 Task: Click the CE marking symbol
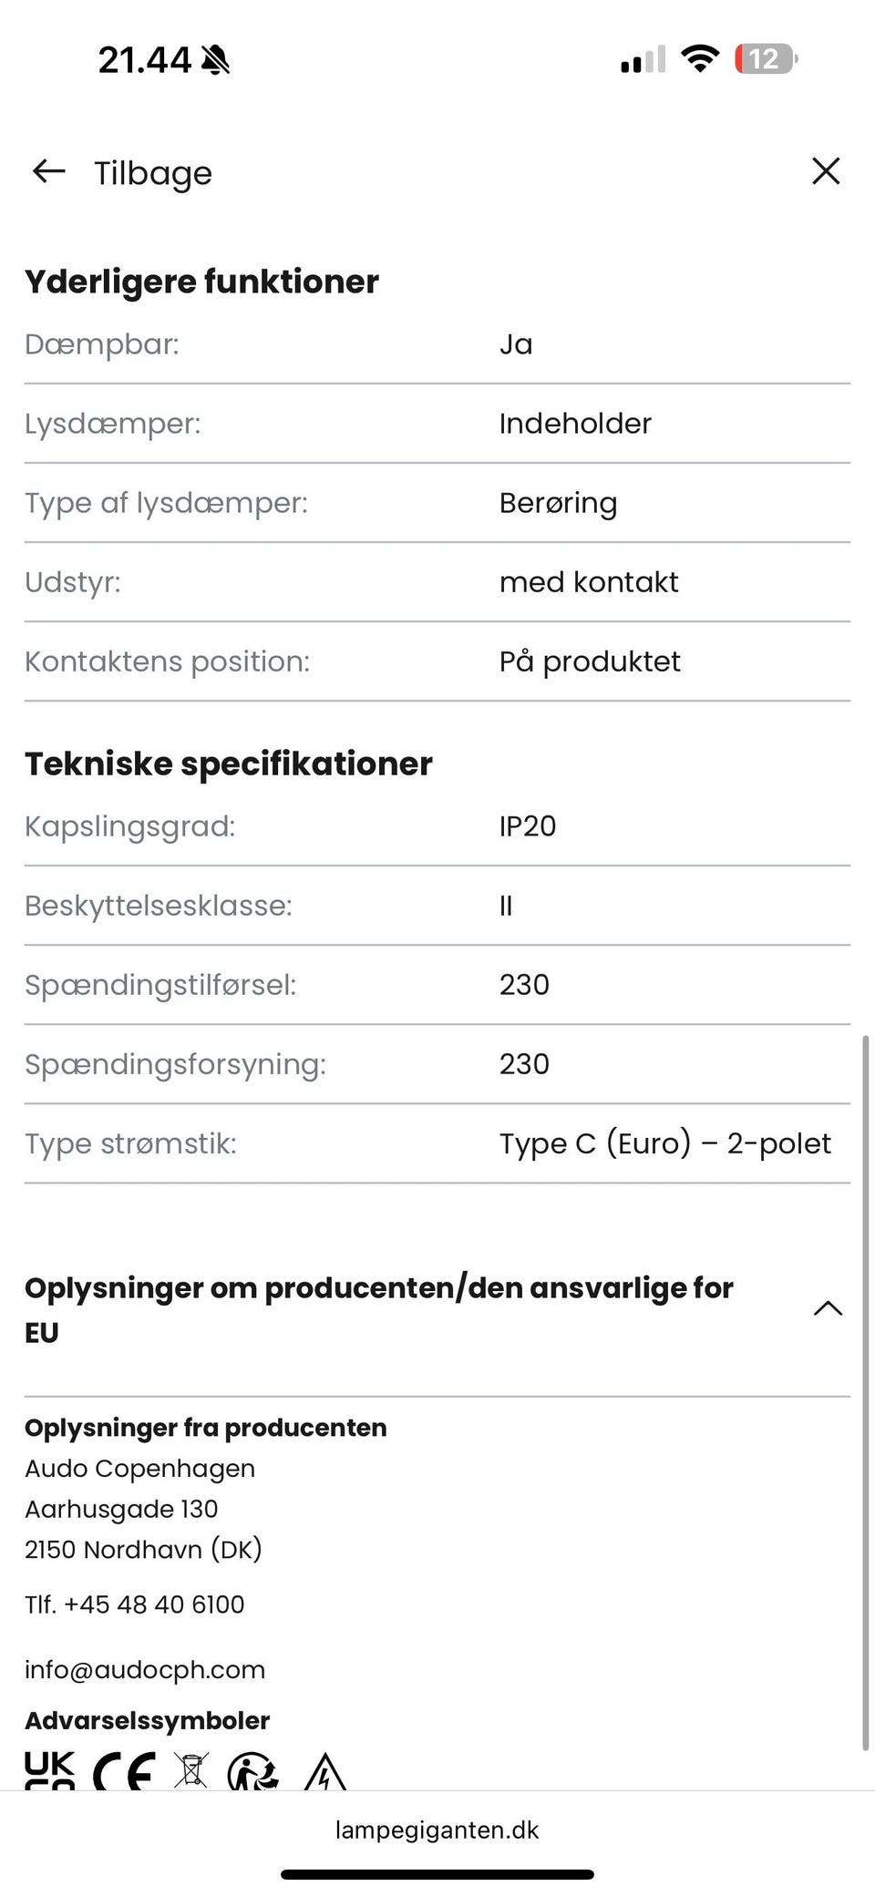[x=123, y=1772]
